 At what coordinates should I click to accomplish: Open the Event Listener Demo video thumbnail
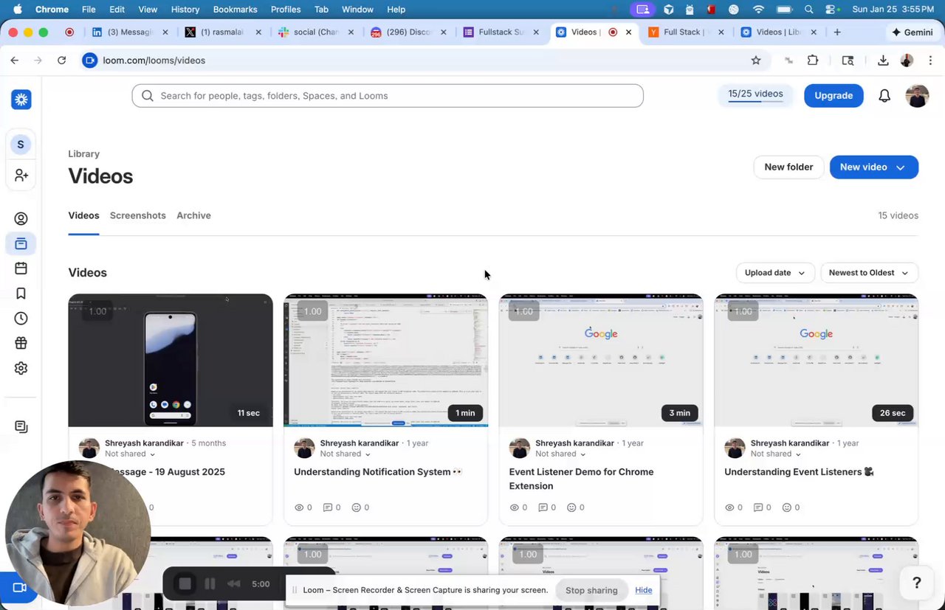click(x=601, y=360)
